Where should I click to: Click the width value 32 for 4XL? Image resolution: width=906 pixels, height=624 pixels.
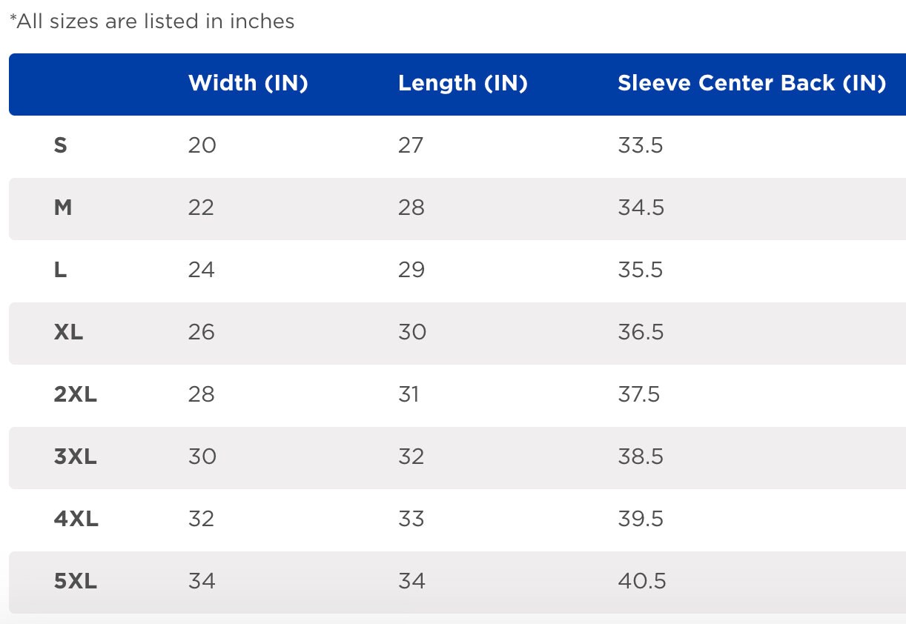202,519
